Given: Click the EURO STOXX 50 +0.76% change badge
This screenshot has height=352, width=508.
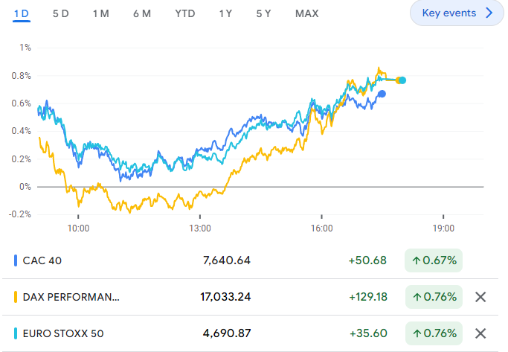Looking at the screenshot, I should click(434, 333).
